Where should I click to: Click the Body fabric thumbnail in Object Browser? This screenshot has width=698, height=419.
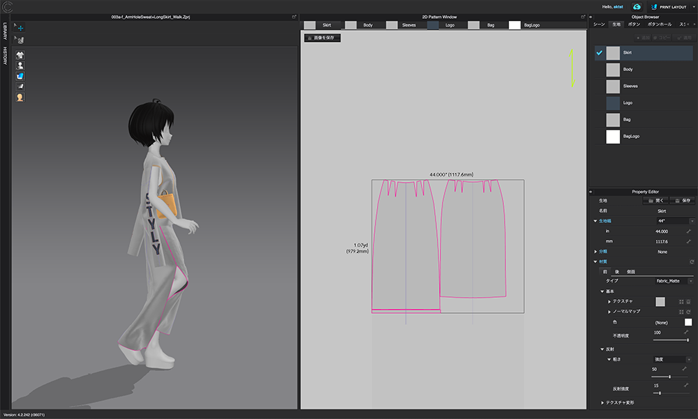[x=612, y=70]
